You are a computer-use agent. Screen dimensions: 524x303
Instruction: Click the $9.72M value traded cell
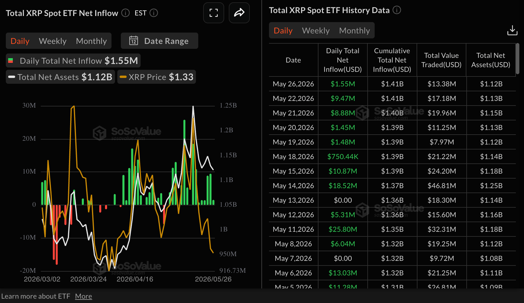pos(442,258)
